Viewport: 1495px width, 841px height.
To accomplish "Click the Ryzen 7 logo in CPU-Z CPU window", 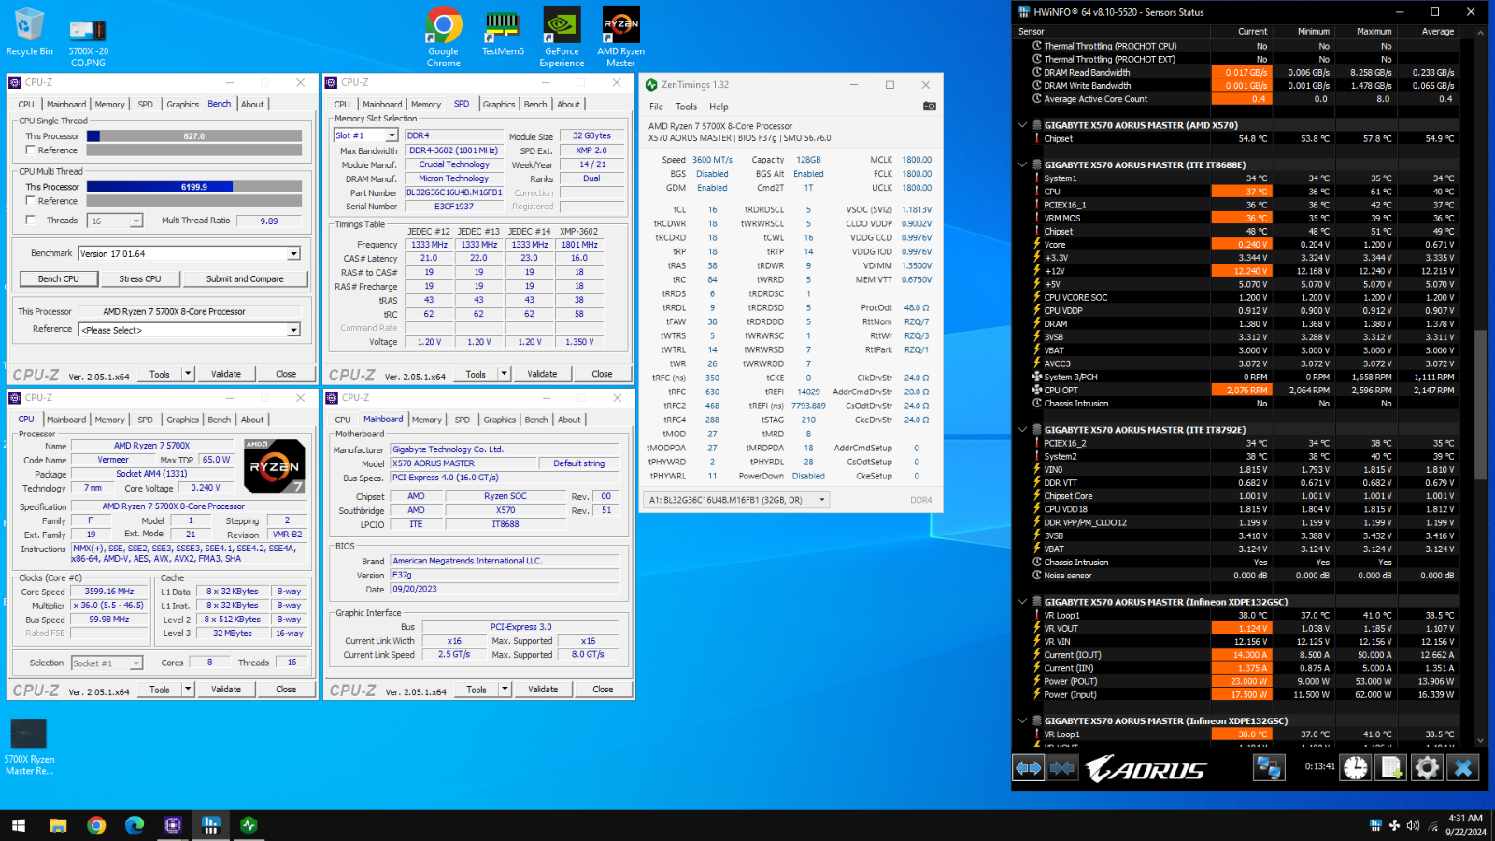I will pos(274,466).
